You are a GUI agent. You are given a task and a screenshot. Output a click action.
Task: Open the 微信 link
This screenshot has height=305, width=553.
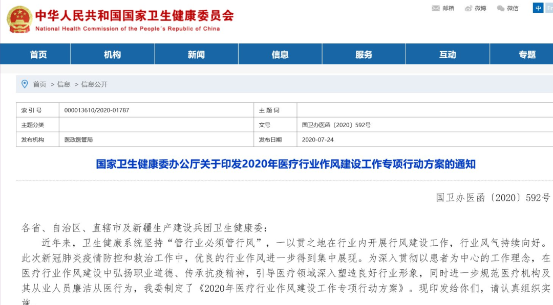[513, 8]
